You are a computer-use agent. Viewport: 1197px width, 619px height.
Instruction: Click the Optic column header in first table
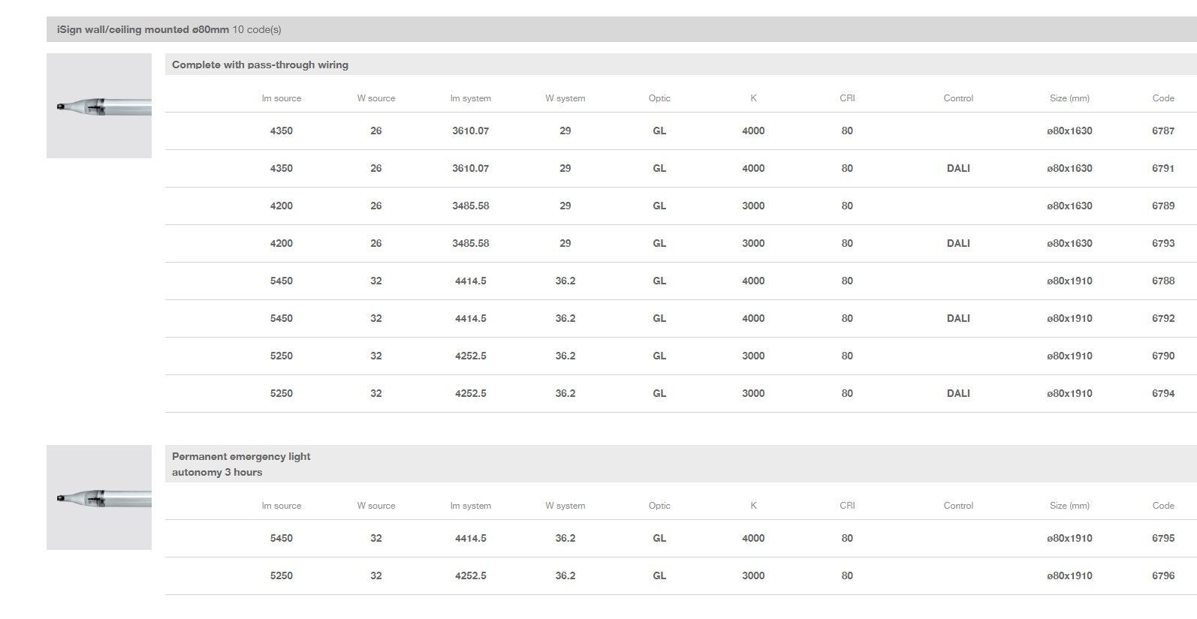[x=659, y=98]
